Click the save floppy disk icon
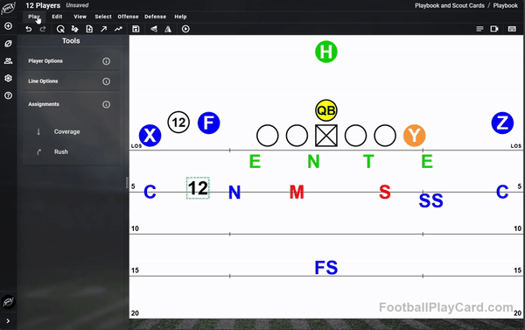The height and width of the screenshot is (330, 525). point(136,29)
